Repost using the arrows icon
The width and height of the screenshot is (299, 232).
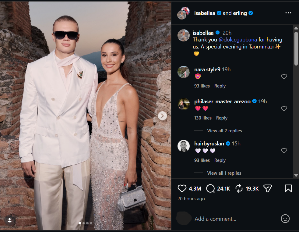239,188
